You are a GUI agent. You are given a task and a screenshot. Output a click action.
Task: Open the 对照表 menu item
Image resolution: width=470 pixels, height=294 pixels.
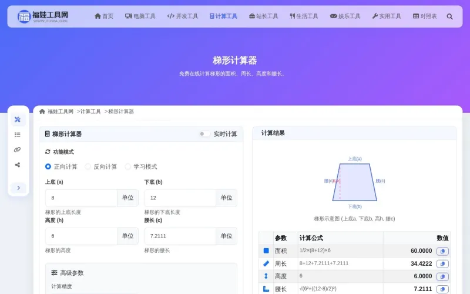pyautogui.click(x=425, y=16)
